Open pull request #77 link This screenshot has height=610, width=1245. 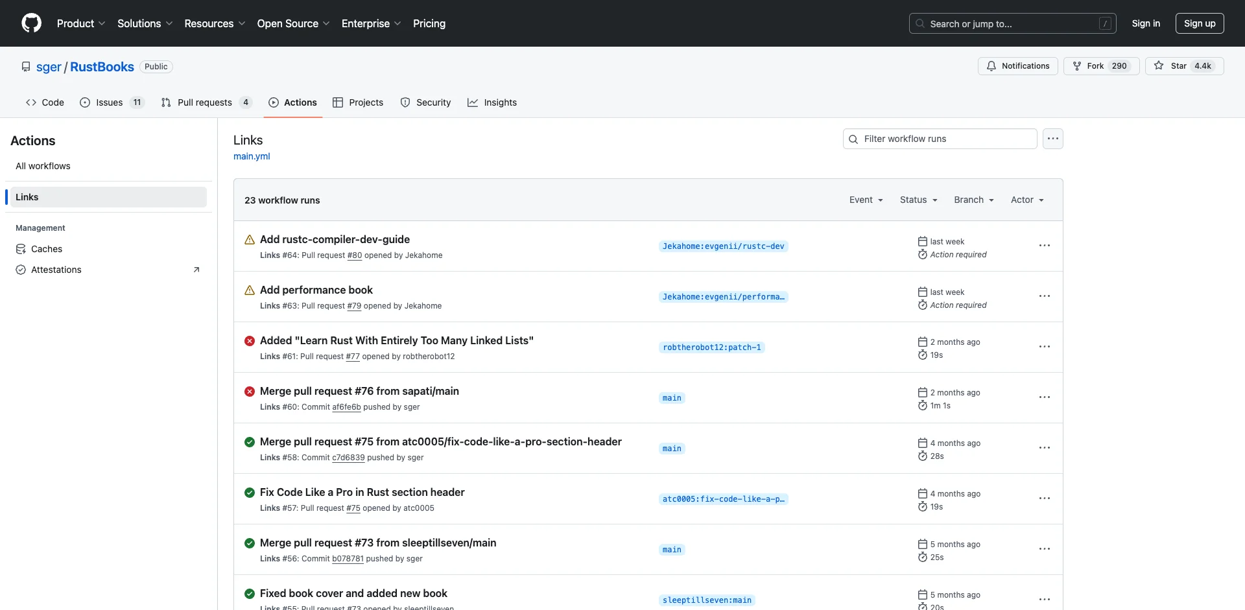click(x=353, y=357)
